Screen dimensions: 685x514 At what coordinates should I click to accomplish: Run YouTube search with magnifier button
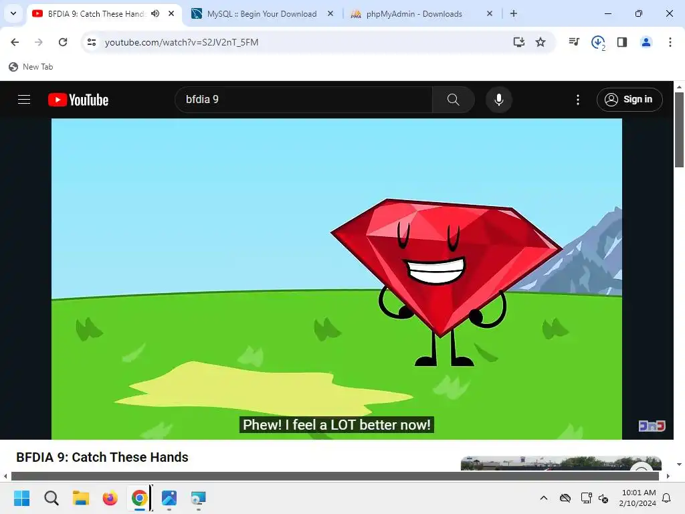(x=453, y=100)
